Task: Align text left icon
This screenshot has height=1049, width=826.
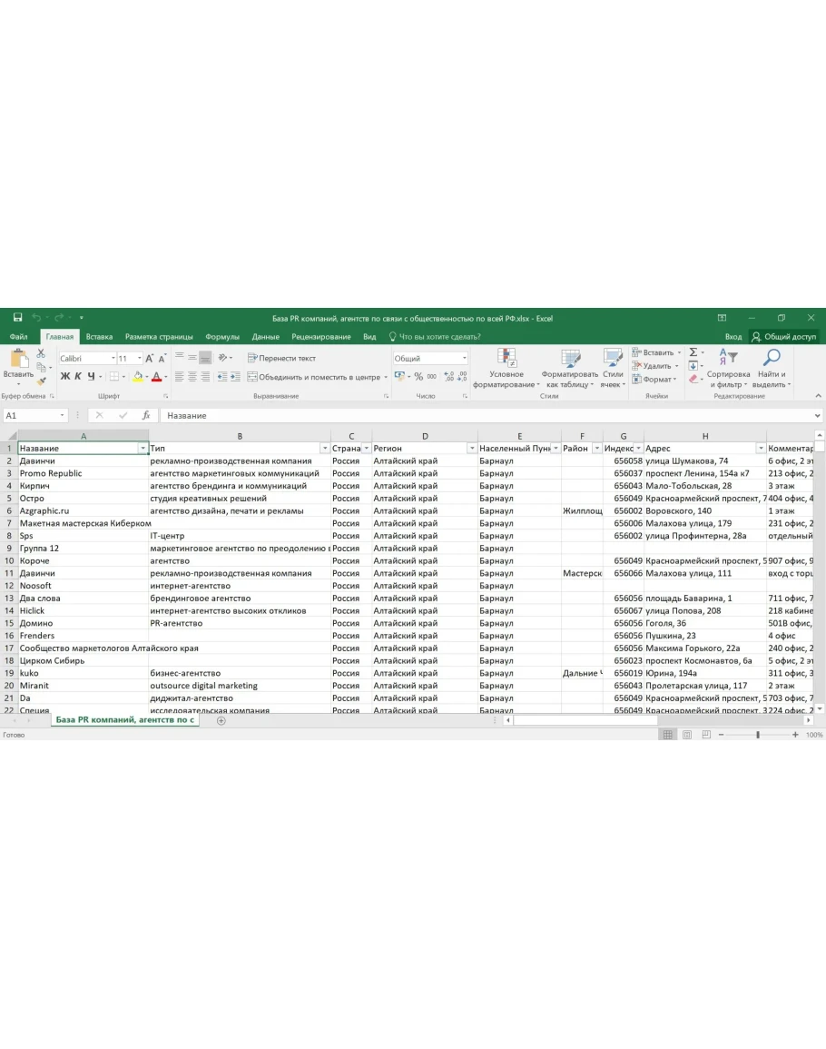Action: coord(179,377)
